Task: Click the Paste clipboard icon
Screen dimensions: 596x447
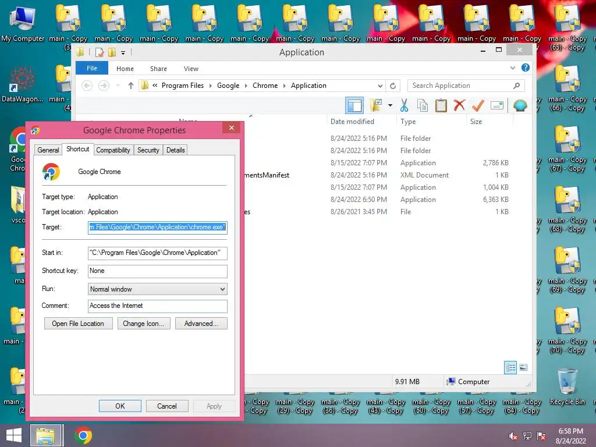Action: point(441,105)
